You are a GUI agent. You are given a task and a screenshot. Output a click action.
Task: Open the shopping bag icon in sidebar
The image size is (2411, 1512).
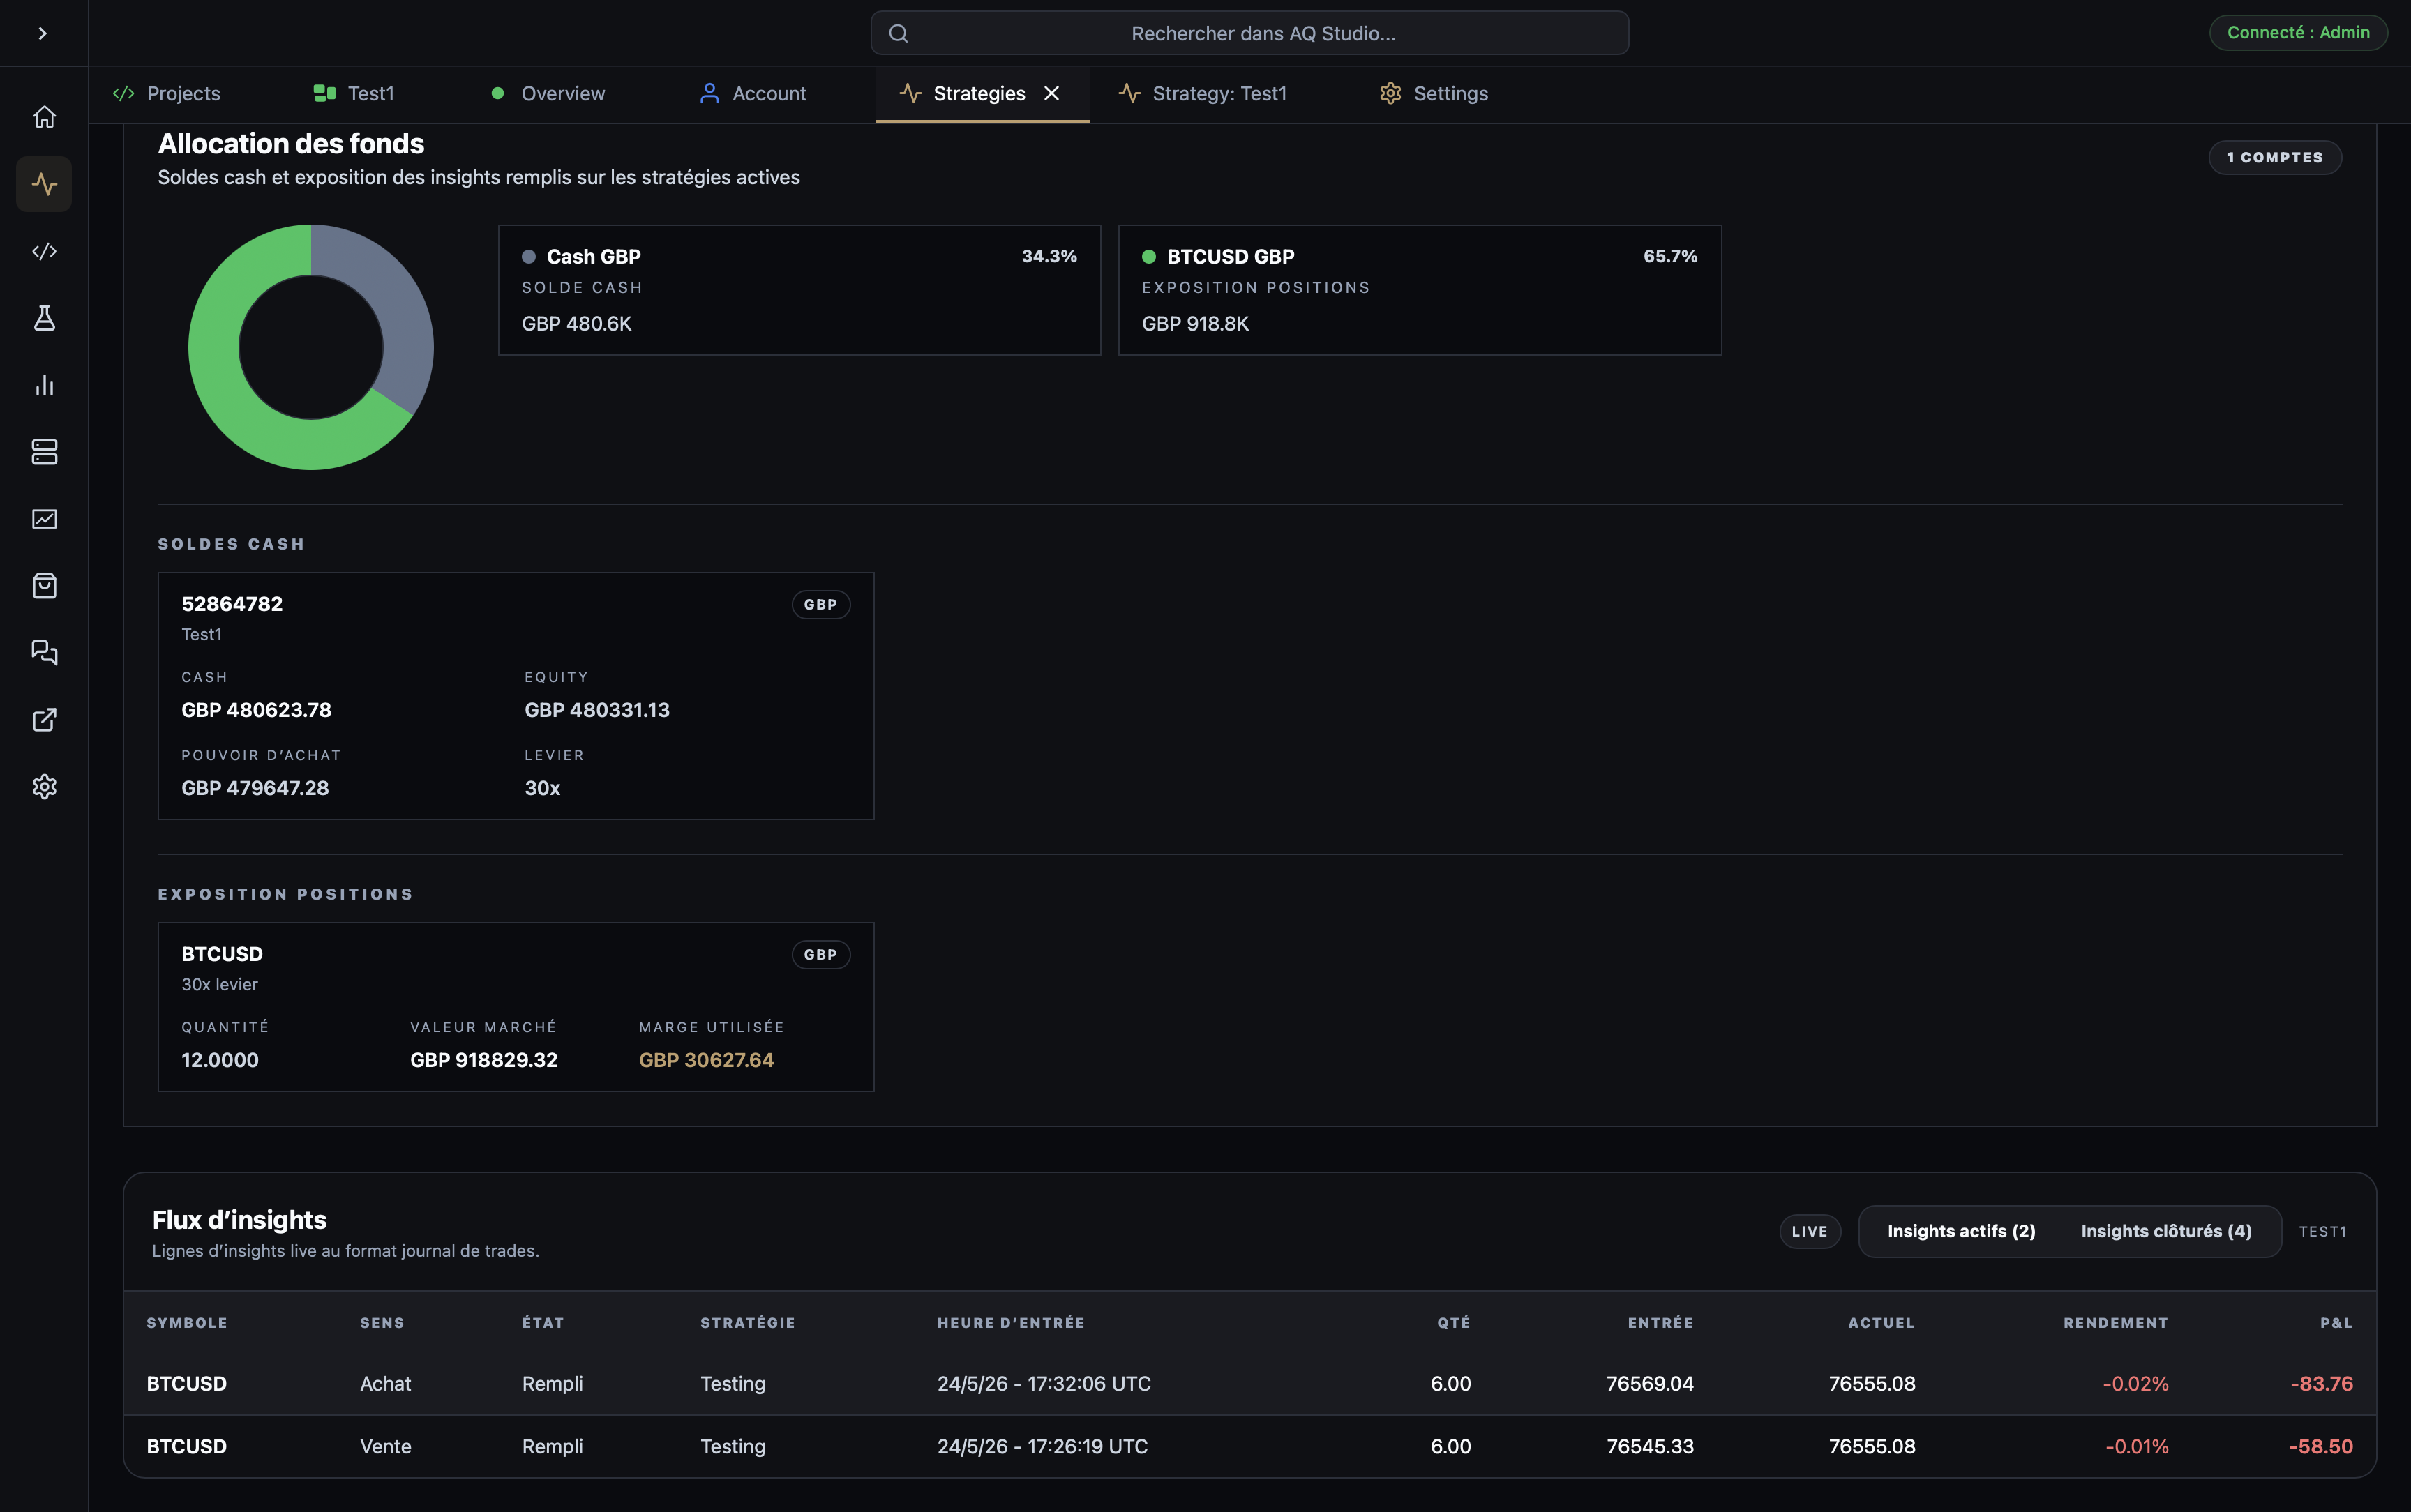[x=44, y=586]
